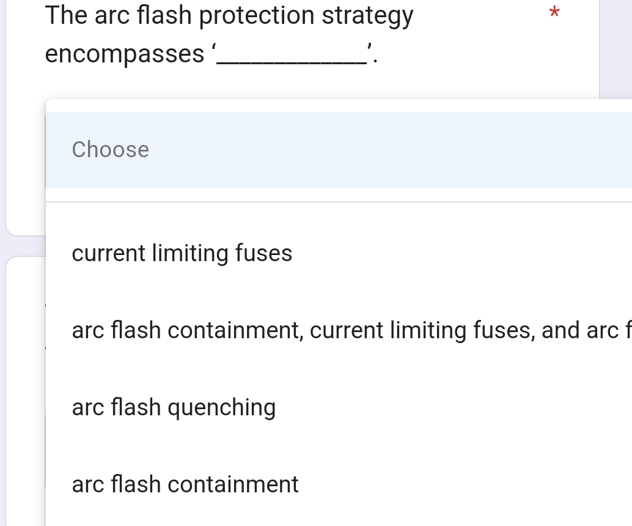Click the fuses answer in the dropdown list
The image size is (632, 526).
coord(182,253)
